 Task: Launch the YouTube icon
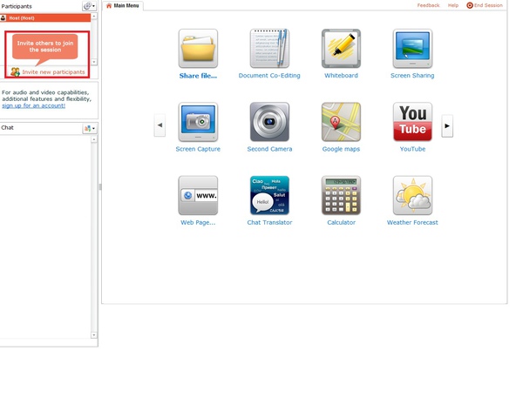(x=412, y=122)
